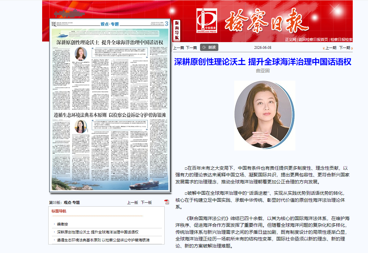The width and height of the screenshot is (368, 253).
Task: Click the 版面导航 red badge
Action: click(x=177, y=31)
